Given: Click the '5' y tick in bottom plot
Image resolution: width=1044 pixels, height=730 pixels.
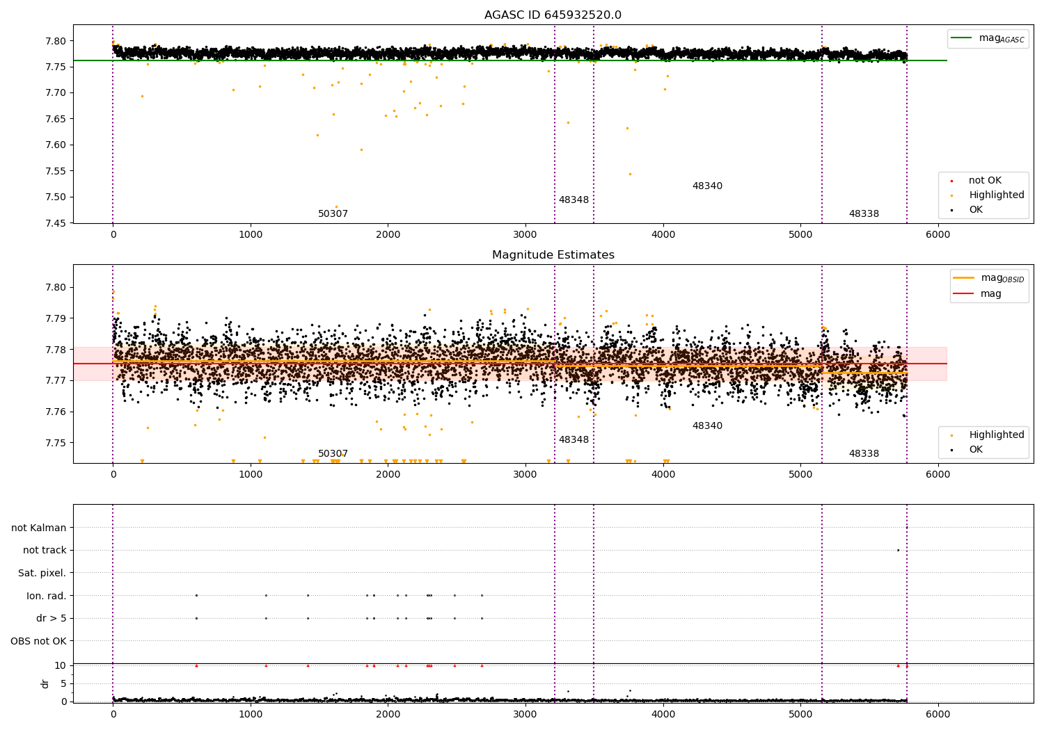Looking at the screenshot, I should point(63,683).
